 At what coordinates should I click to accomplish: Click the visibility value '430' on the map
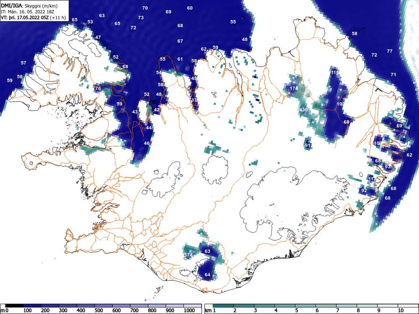pos(303,110)
